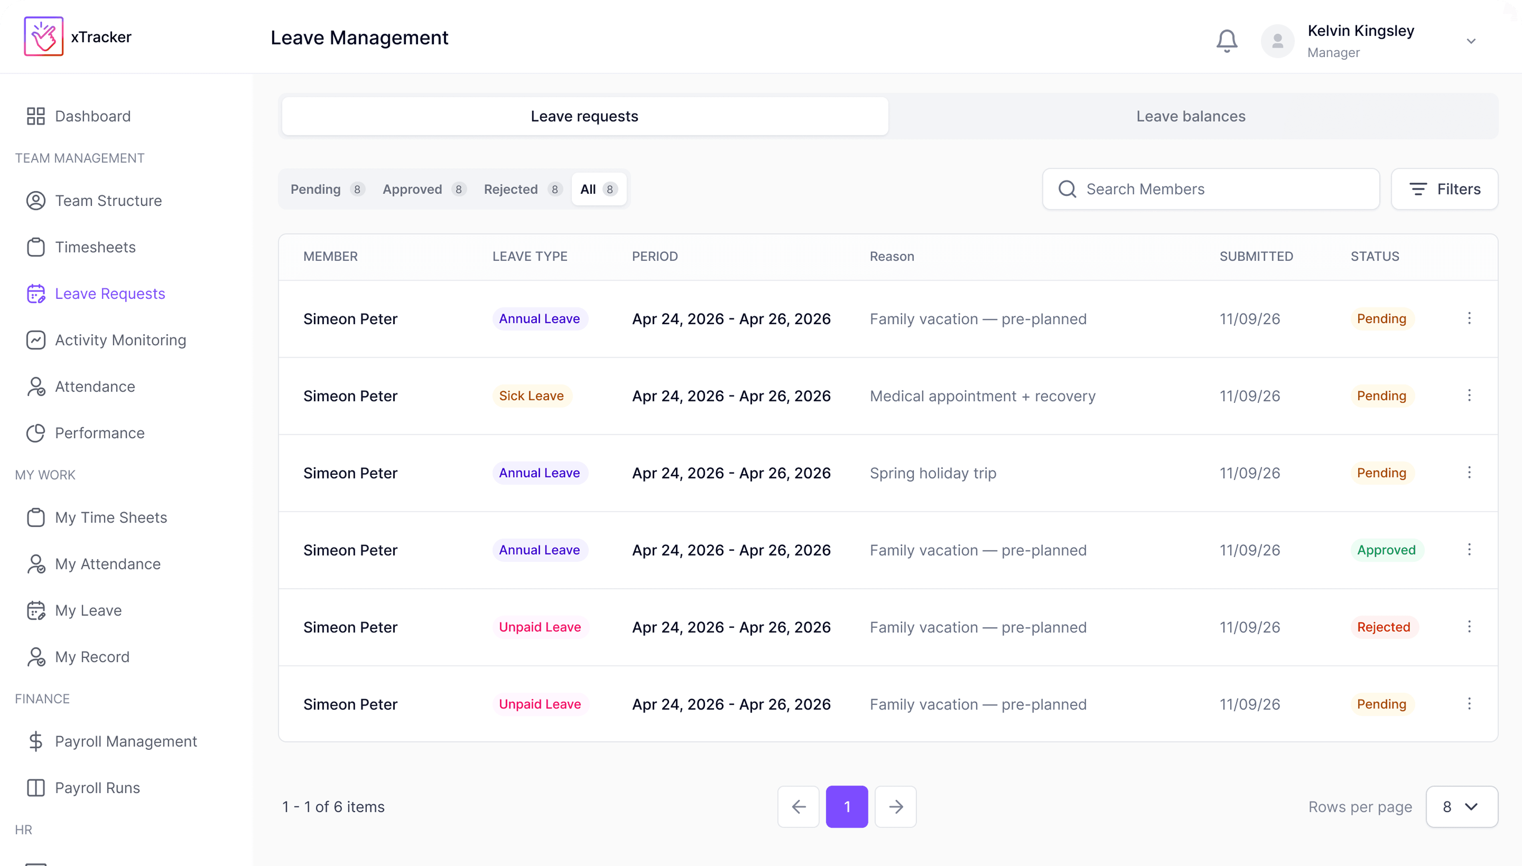
Task: Show Pending requests tab
Action: coord(327,189)
